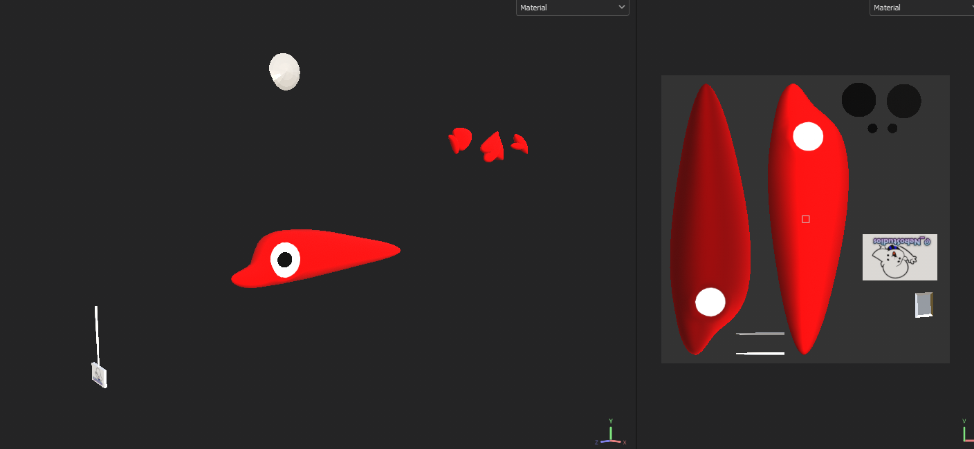
Task: Click the XYZ axis gizmo in the 3D viewport
Action: pyautogui.click(x=610, y=432)
